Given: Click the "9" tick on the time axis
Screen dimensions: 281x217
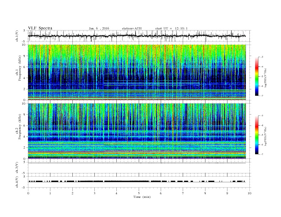Looking at the screenshot, I should pyautogui.click(x=227, y=193).
